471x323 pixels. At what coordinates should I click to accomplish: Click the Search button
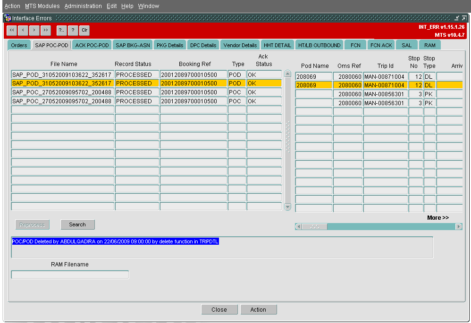77,224
